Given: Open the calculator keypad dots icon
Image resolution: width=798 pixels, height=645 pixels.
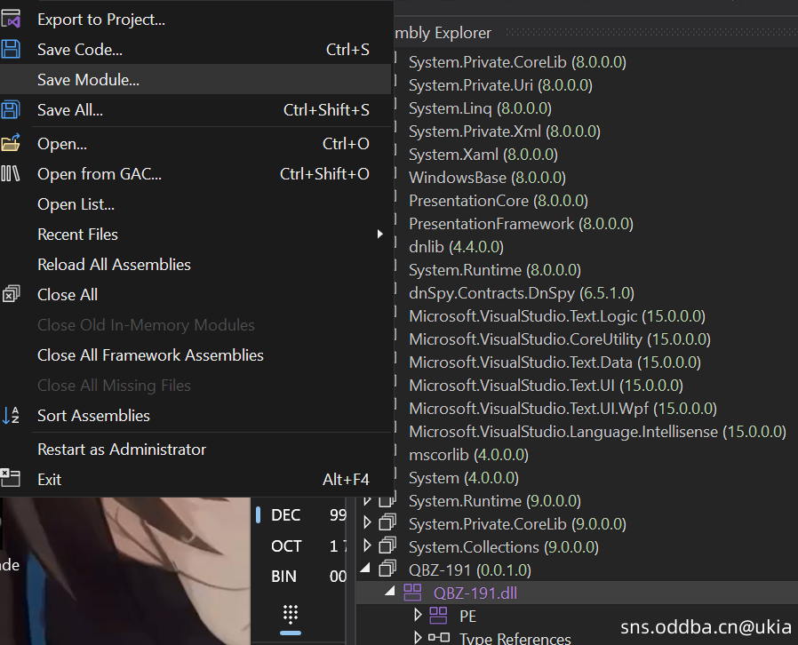Looking at the screenshot, I should coord(291,614).
